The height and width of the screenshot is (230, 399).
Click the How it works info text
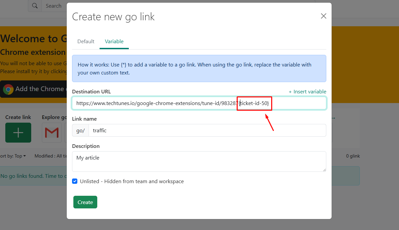pos(199,68)
